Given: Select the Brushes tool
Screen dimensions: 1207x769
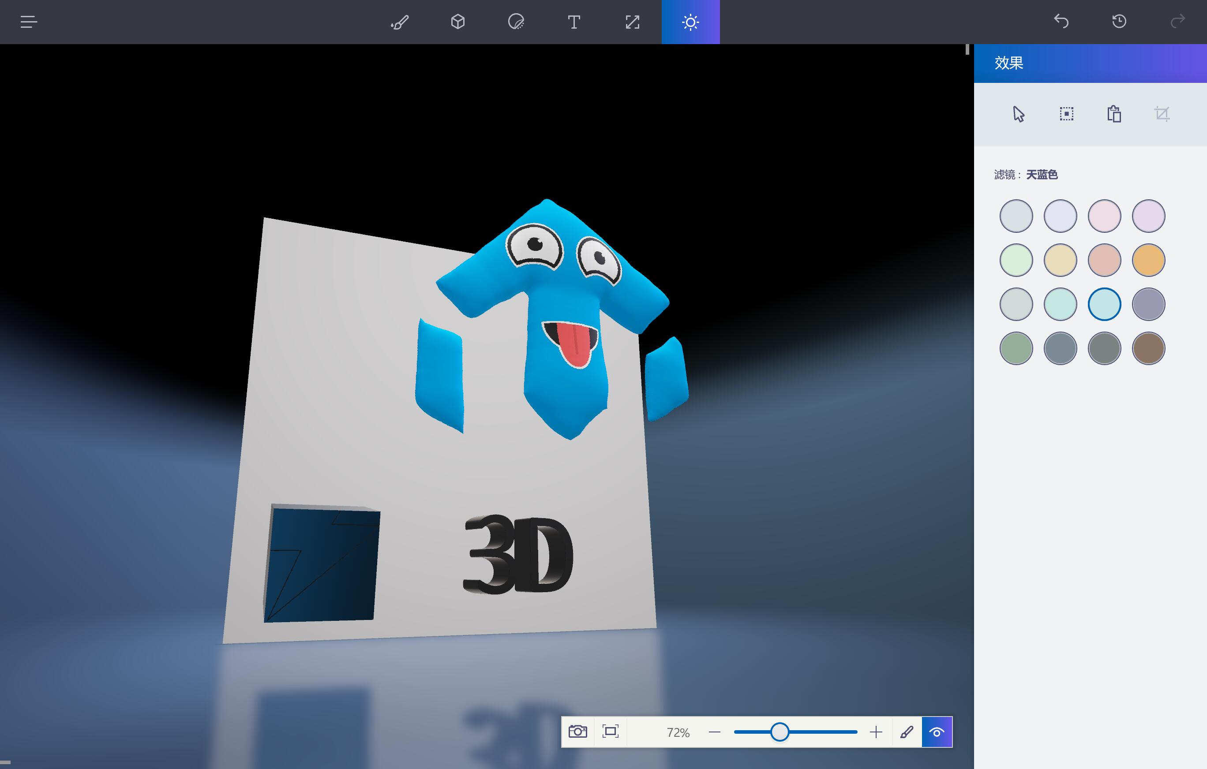Looking at the screenshot, I should 400,22.
